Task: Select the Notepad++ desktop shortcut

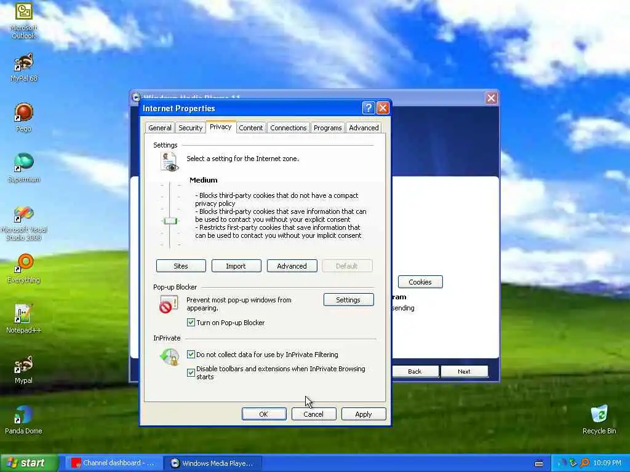Action: tap(23, 319)
